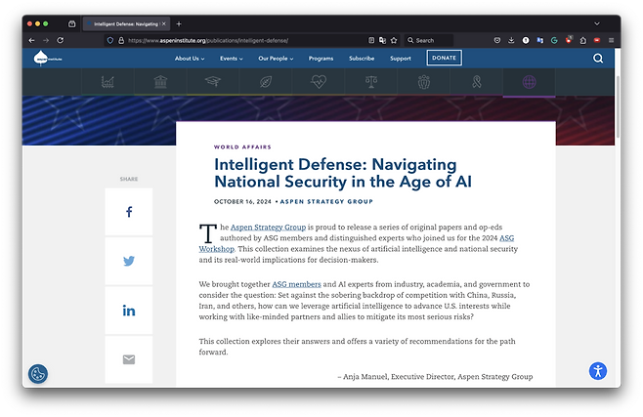Open a new browser tab
Screen dimensions: 643x417
(x=179, y=23)
